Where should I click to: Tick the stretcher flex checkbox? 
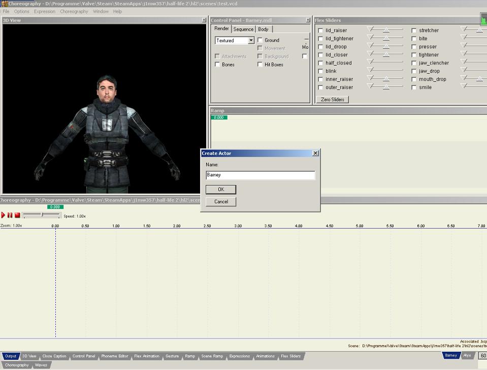point(414,30)
